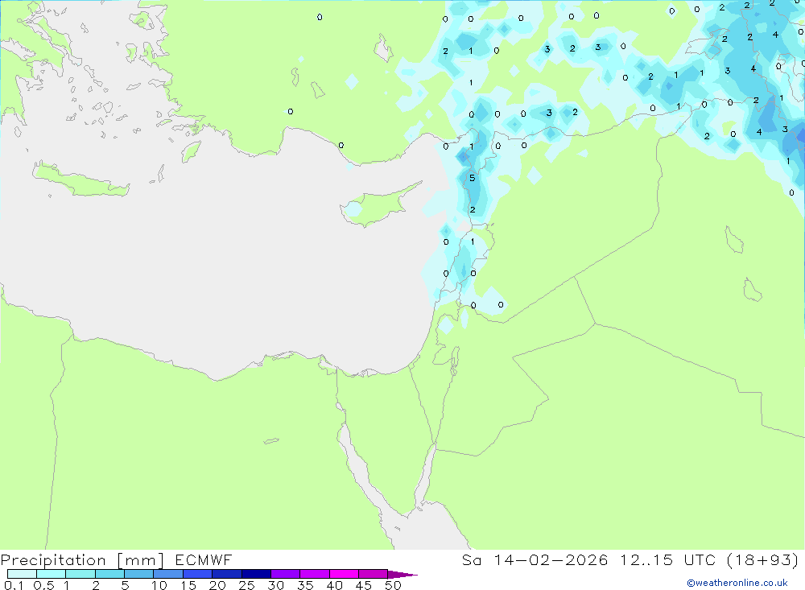Click the 0.5–1 mm legend swatch
Viewport: 805px width, 590px height.
pos(52,574)
